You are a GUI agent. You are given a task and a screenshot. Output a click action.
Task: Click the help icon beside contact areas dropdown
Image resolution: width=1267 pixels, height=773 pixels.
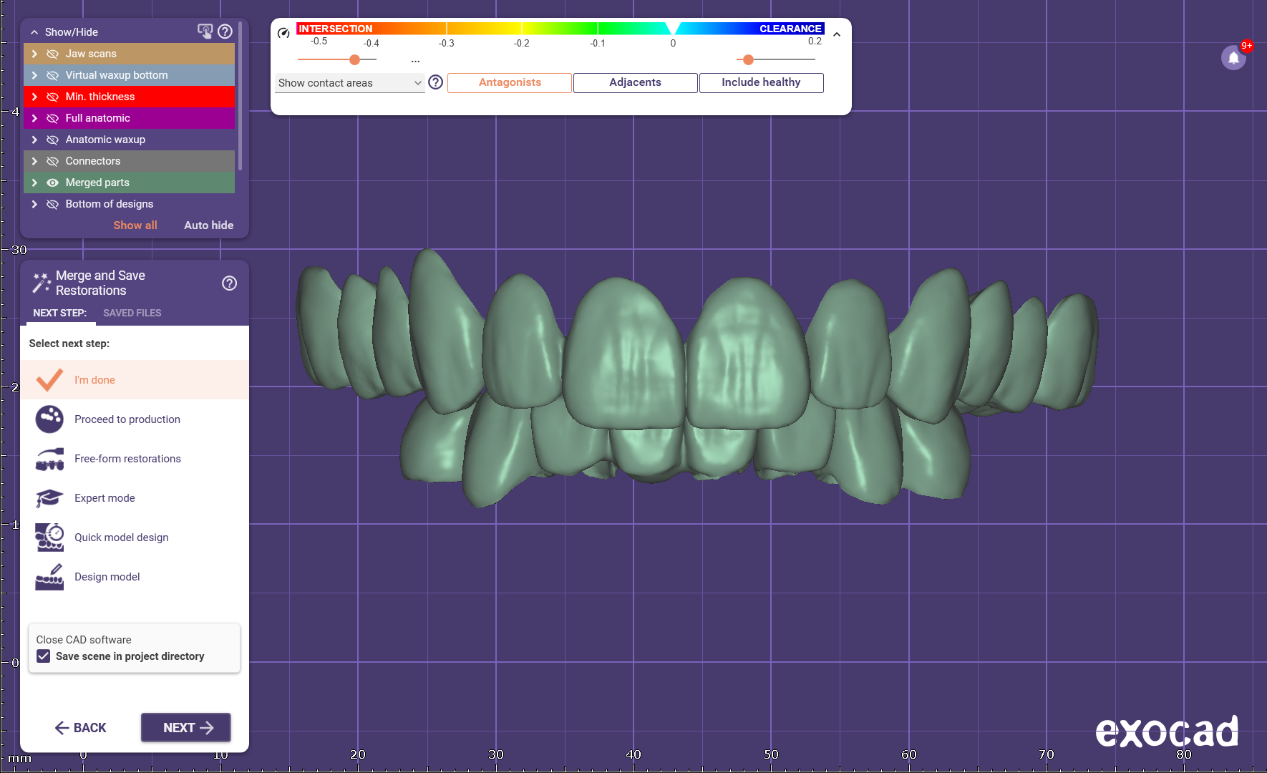(435, 82)
